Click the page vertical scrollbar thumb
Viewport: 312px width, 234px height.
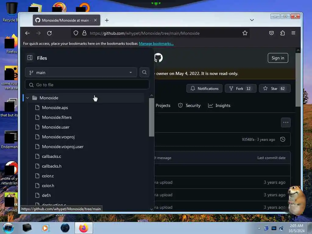coord(298,80)
